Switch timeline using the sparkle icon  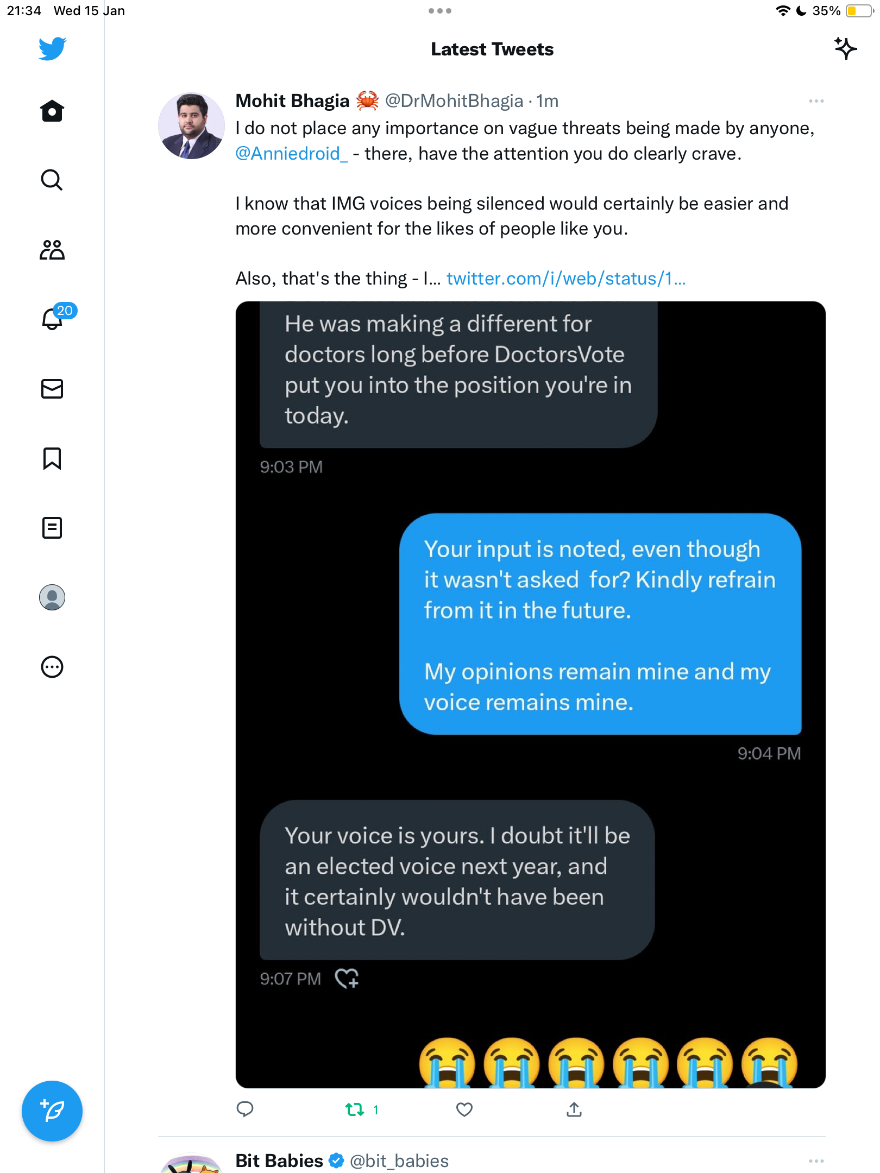click(845, 49)
